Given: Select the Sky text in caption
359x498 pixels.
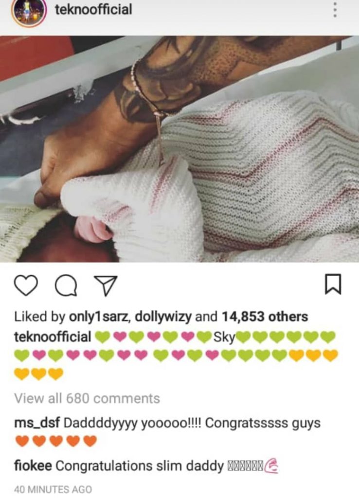Looking at the screenshot, I should (x=224, y=338).
